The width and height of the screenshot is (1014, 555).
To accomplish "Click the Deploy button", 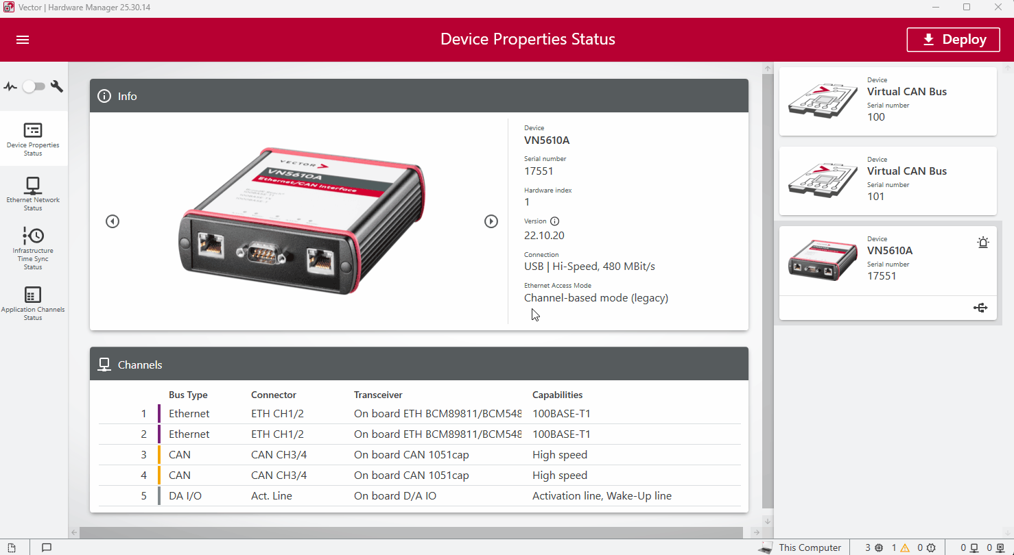I will (954, 40).
